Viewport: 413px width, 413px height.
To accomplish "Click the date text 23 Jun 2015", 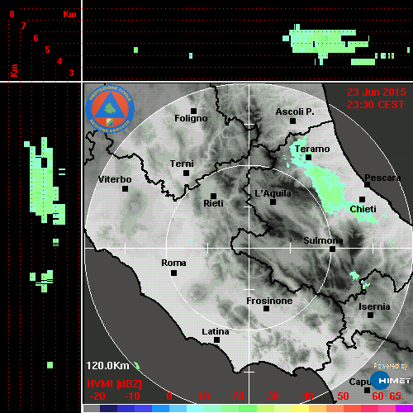I will pos(377,93).
